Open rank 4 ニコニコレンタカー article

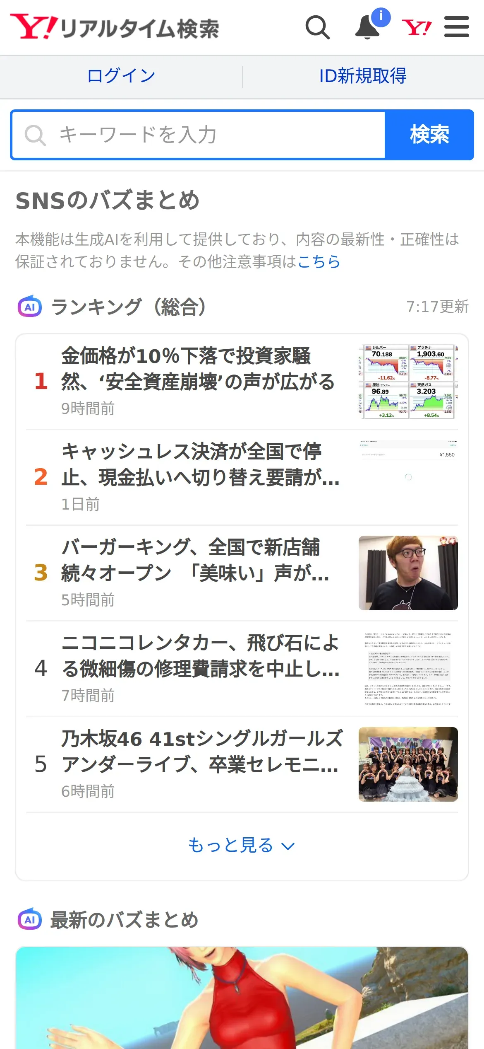[x=242, y=669]
